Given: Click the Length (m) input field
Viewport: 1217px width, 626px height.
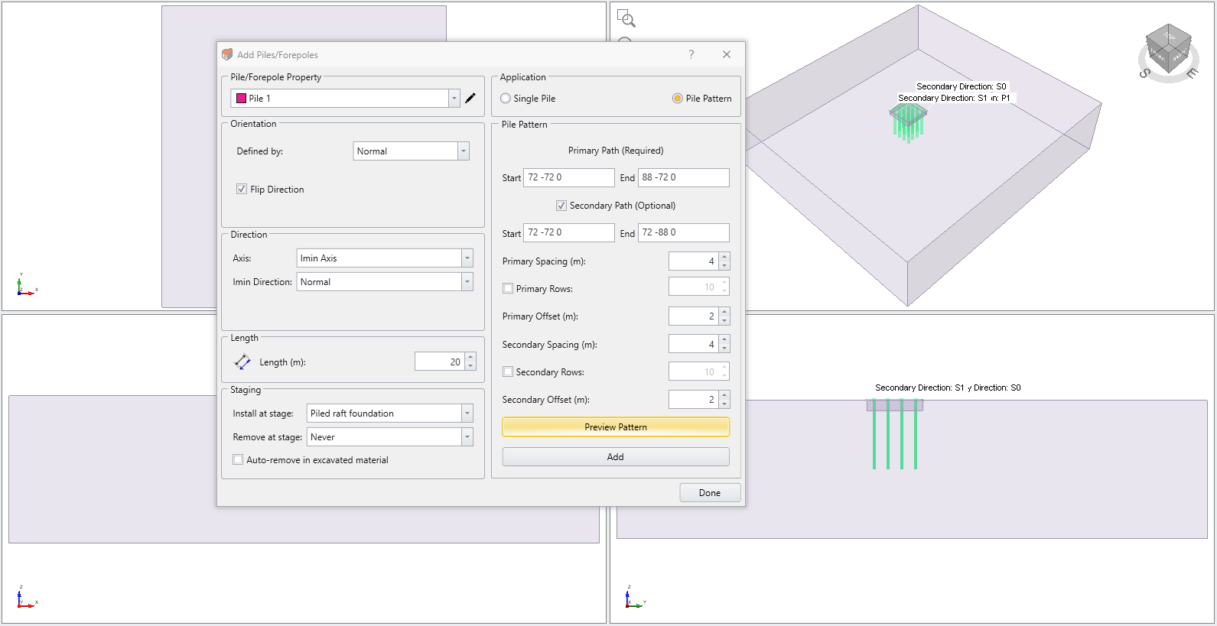Looking at the screenshot, I should (439, 362).
